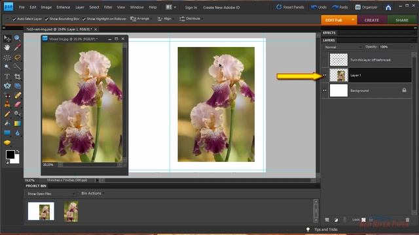Select the Cookie Cutter tool
The width and height of the screenshot is (419, 235).
tap(7, 86)
